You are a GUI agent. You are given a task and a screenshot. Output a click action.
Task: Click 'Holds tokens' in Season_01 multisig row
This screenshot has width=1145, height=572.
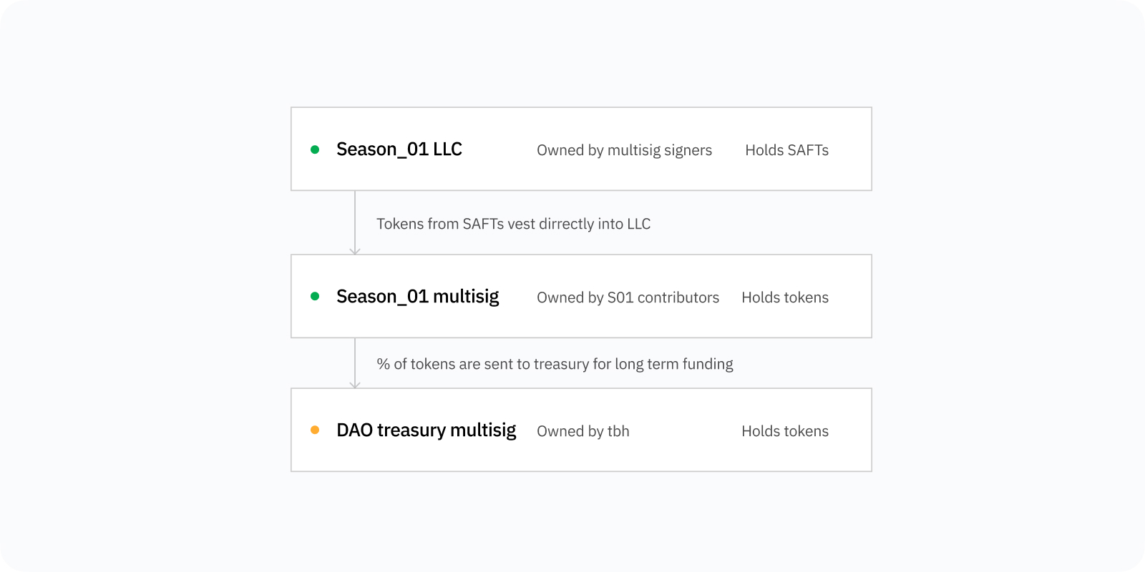pyautogui.click(x=785, y=297)
